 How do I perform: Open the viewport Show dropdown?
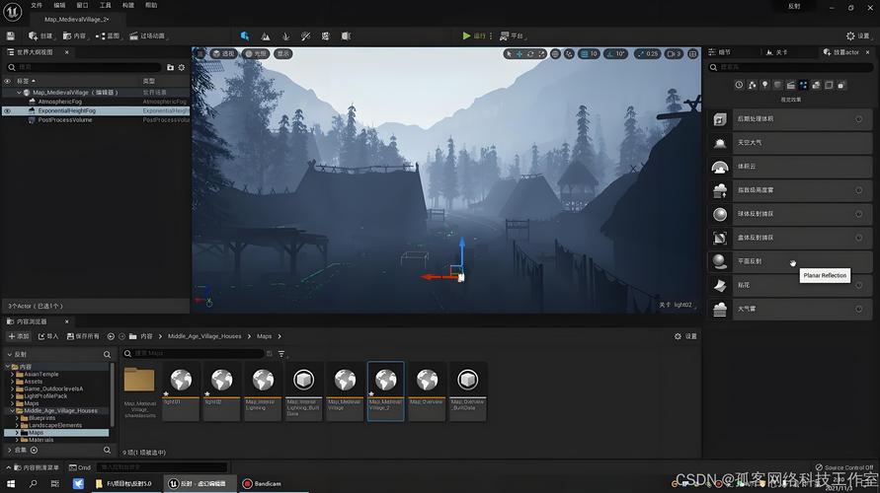pos(283,54)
